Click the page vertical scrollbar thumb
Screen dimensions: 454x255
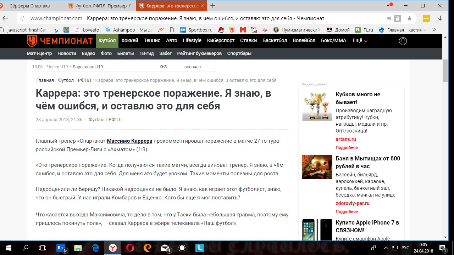(x=445, y=71)
